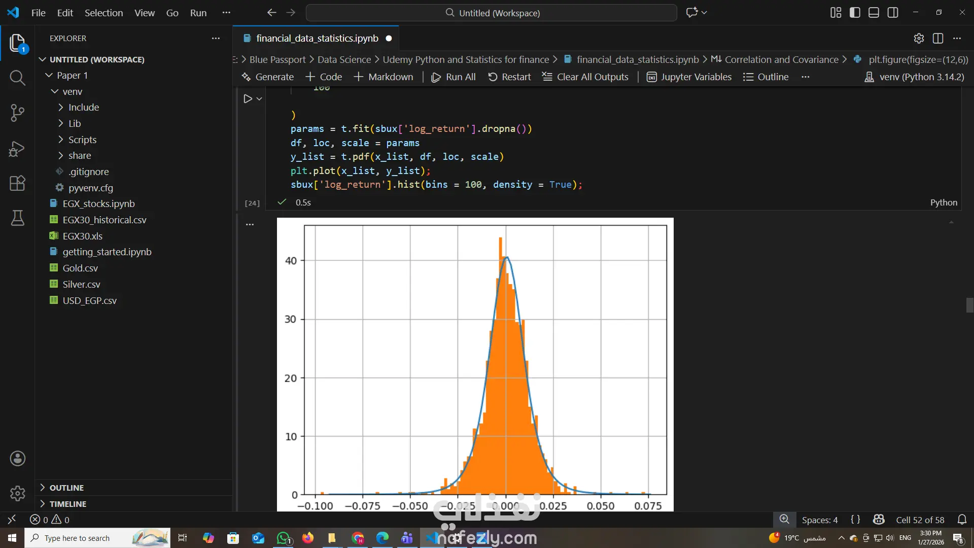
Task: Toggle the bottom panel layout
Action: 874,13
